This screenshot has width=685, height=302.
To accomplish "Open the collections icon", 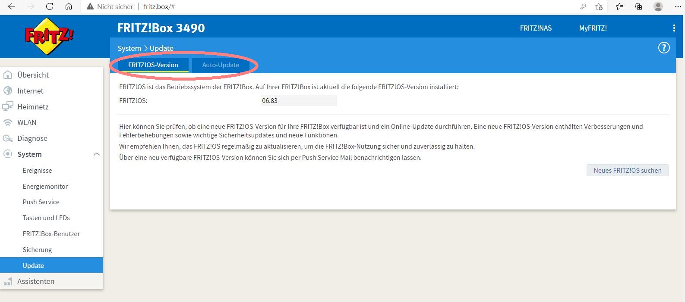I will click(x=638, y=6).
